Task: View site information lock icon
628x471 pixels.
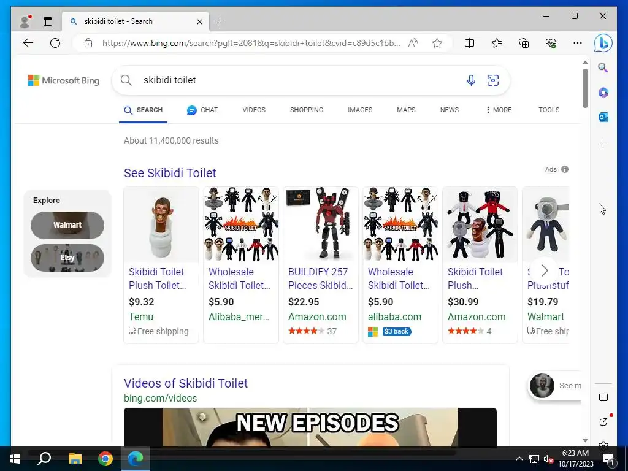Action: click(88, 43)
